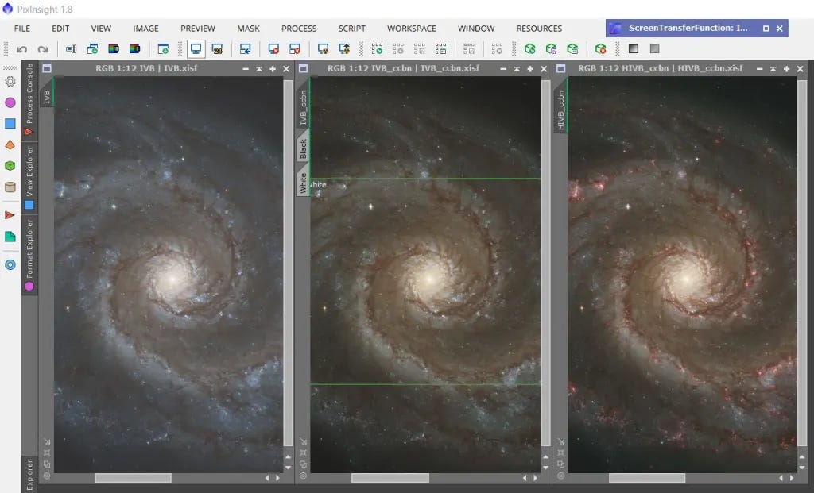Viewport: 814px width, 493px height.
Task: Click the ScreenTransferFunction window title button
Action: tap(688, 29)
